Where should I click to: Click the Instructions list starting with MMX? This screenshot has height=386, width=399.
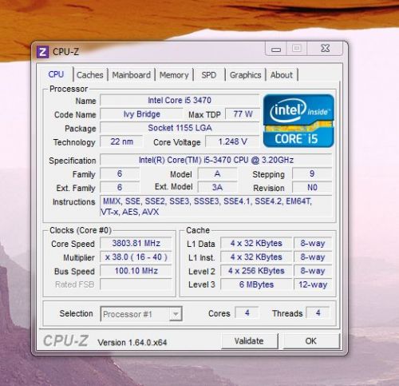[x=216, y=206]
